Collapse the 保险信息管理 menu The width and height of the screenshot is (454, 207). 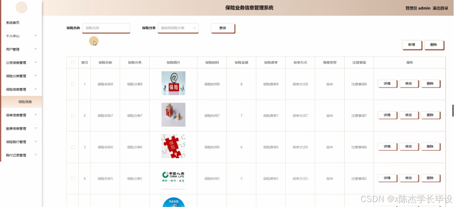21,89
